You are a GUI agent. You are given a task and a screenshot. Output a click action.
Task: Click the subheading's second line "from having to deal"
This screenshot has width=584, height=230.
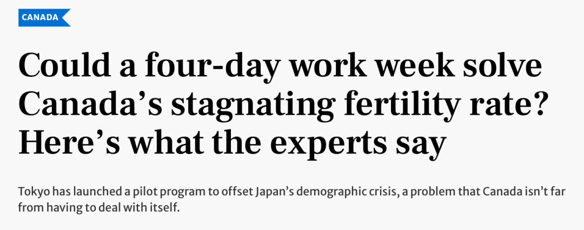pyautogui.click(x=99, y=207)
